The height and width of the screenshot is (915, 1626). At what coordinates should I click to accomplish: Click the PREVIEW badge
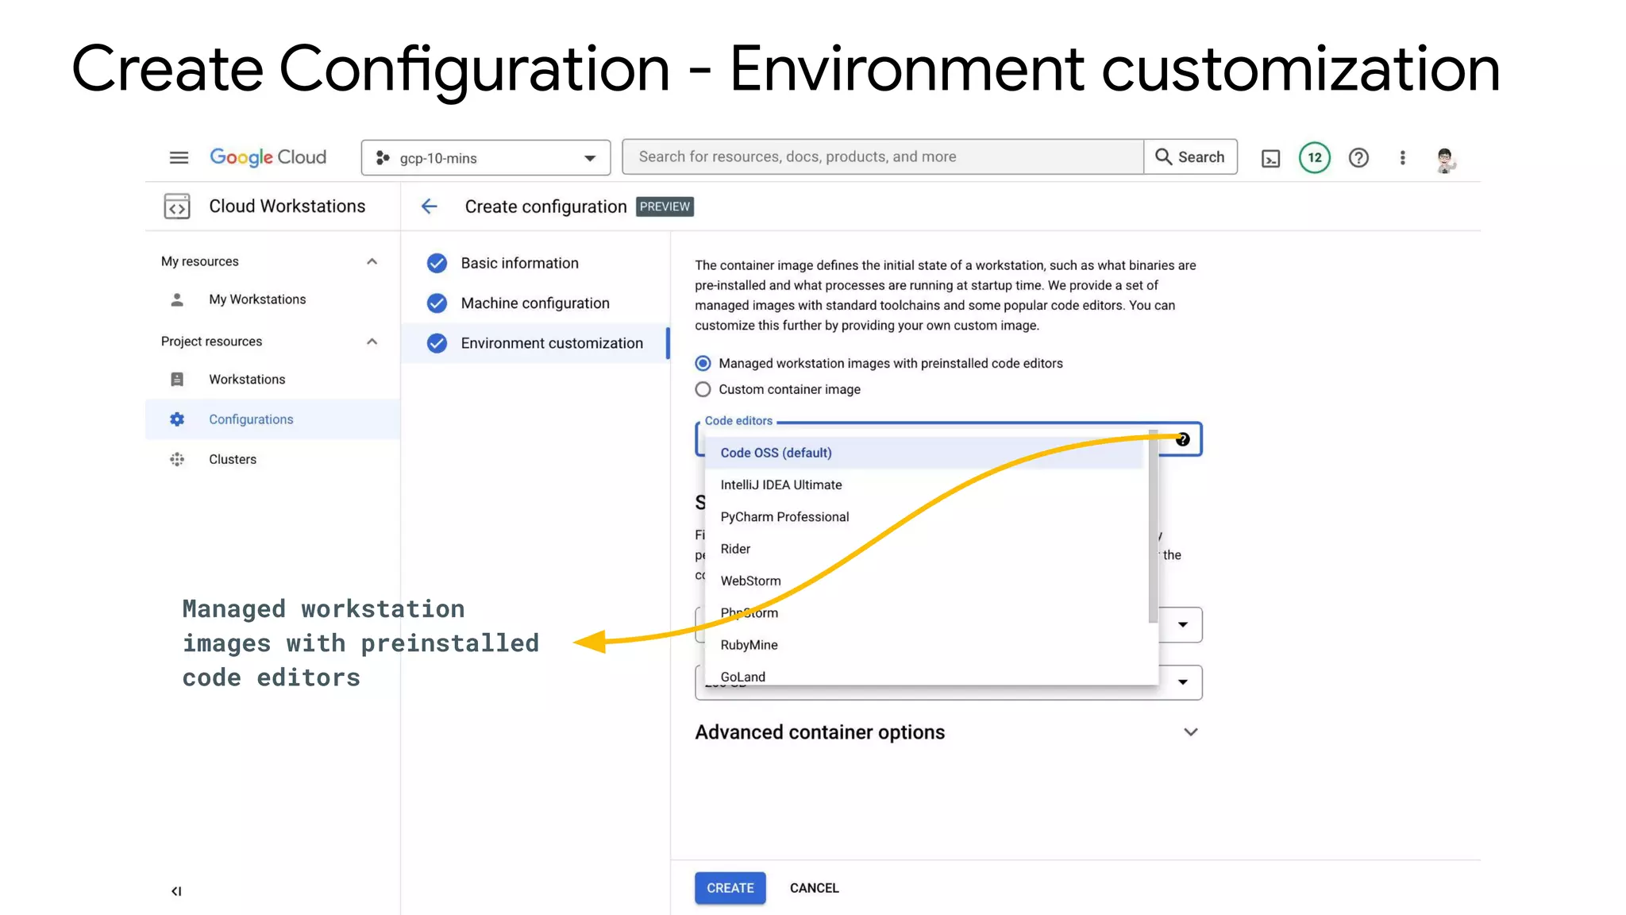pyautogui.click(x=665, y=207)
